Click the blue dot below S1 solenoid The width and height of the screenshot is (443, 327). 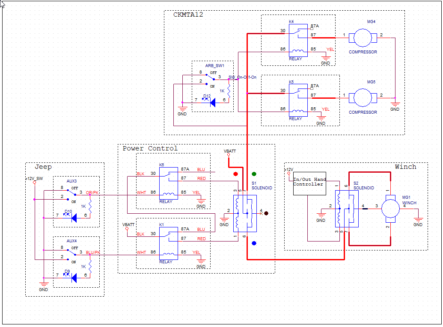(x=254, y=243)
